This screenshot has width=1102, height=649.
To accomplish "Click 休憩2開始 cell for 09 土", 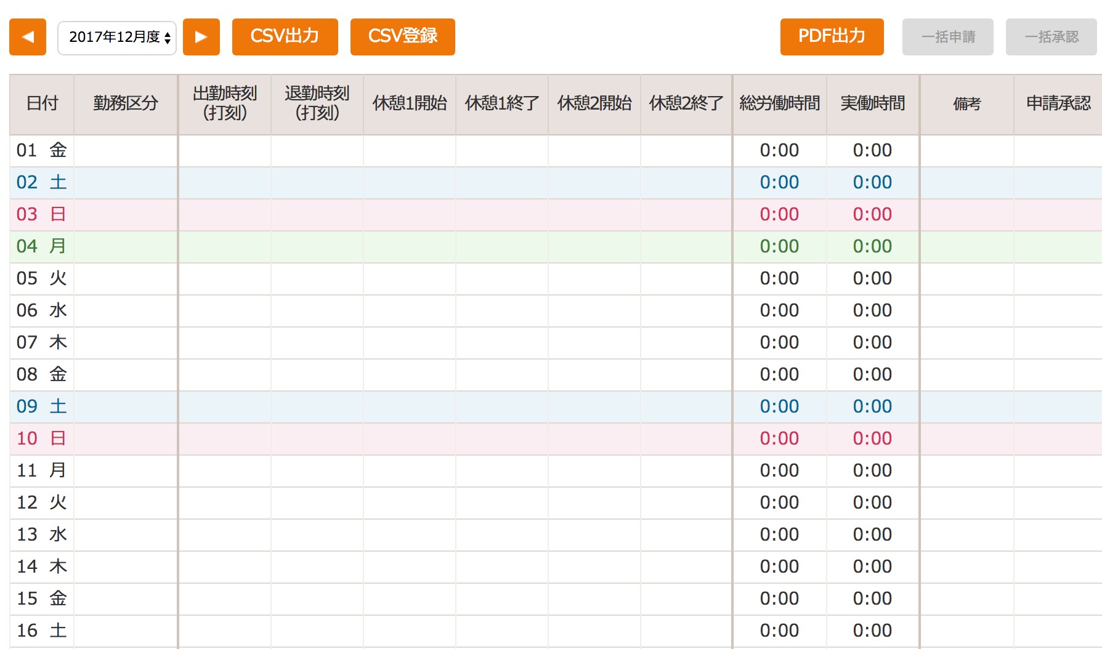I will (594, 407).
